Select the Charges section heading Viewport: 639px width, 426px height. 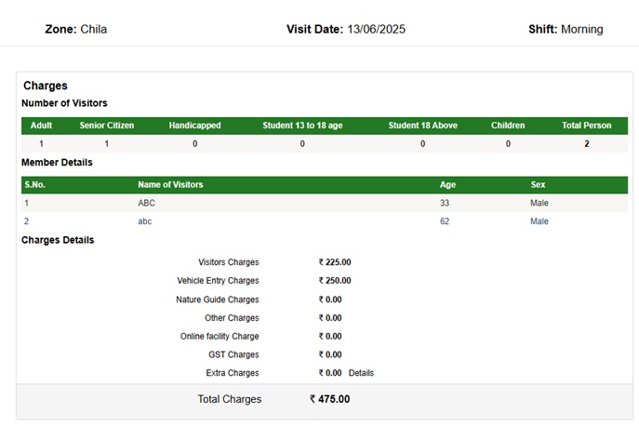pyautogui.click(x=46, y=86)
